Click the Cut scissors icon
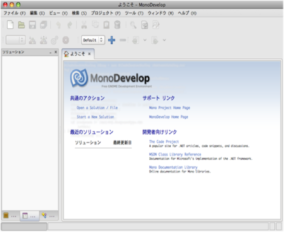 click(x=84, y=25)
